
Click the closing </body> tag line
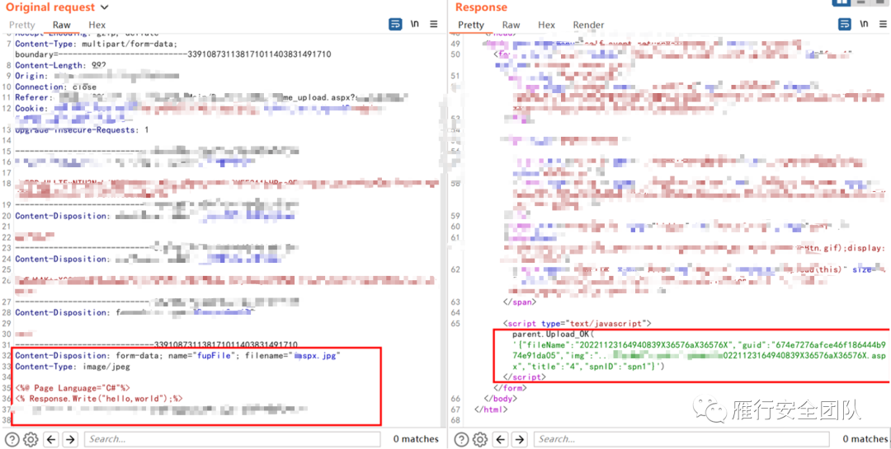point(499,399)
